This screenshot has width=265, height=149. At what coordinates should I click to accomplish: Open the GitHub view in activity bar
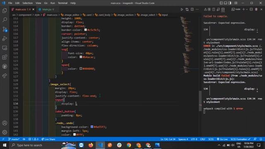pyautogui.click(x=5, y=66)
